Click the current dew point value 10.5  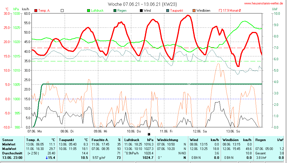pos(84,158)
